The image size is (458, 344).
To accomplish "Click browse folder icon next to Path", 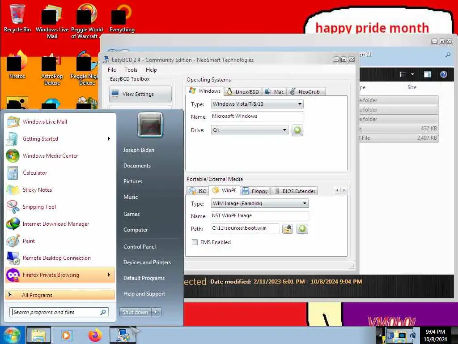I will tap(288, 229).
